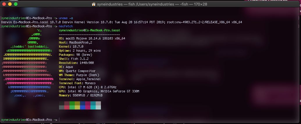Click the 'CPU: Intel i7 M 620' line
This screenshot has width=301, height=124.
(x=88, y=87)
